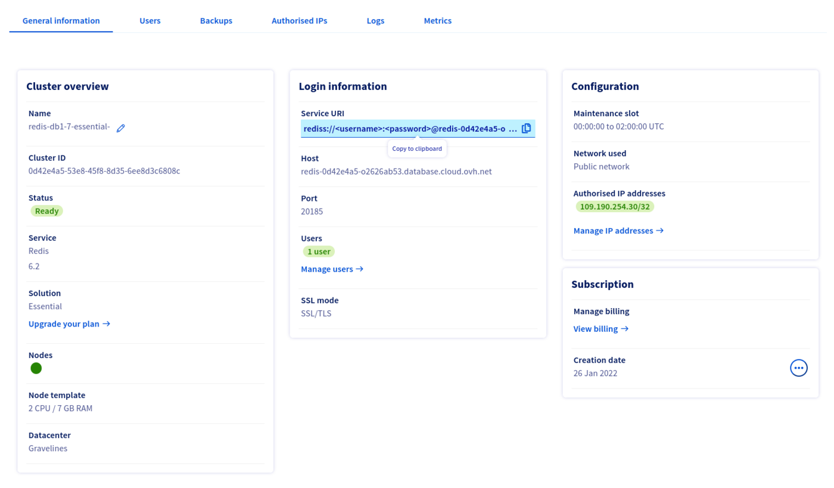Open Manage users

click(x=327, y=269)
